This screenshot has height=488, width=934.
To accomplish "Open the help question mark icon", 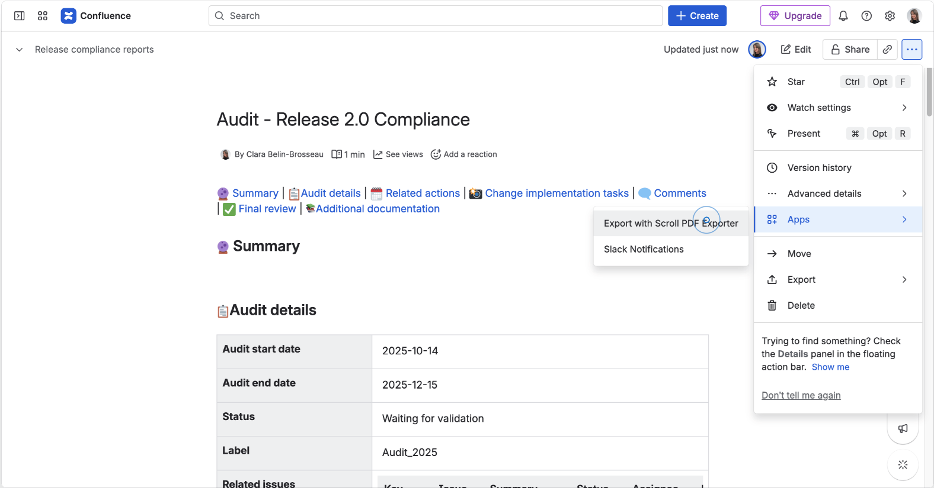I will [x=866, y=16].
